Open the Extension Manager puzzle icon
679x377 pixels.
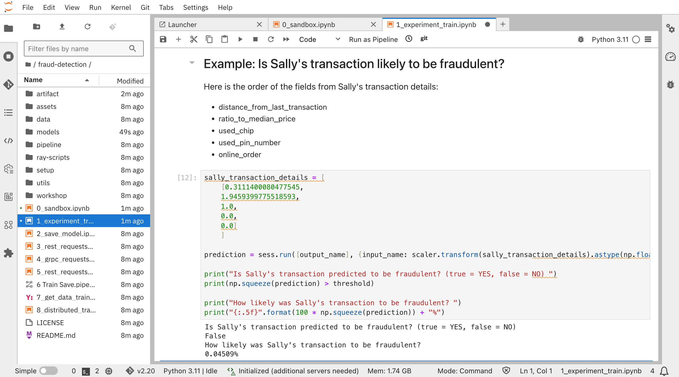(8, 253)
